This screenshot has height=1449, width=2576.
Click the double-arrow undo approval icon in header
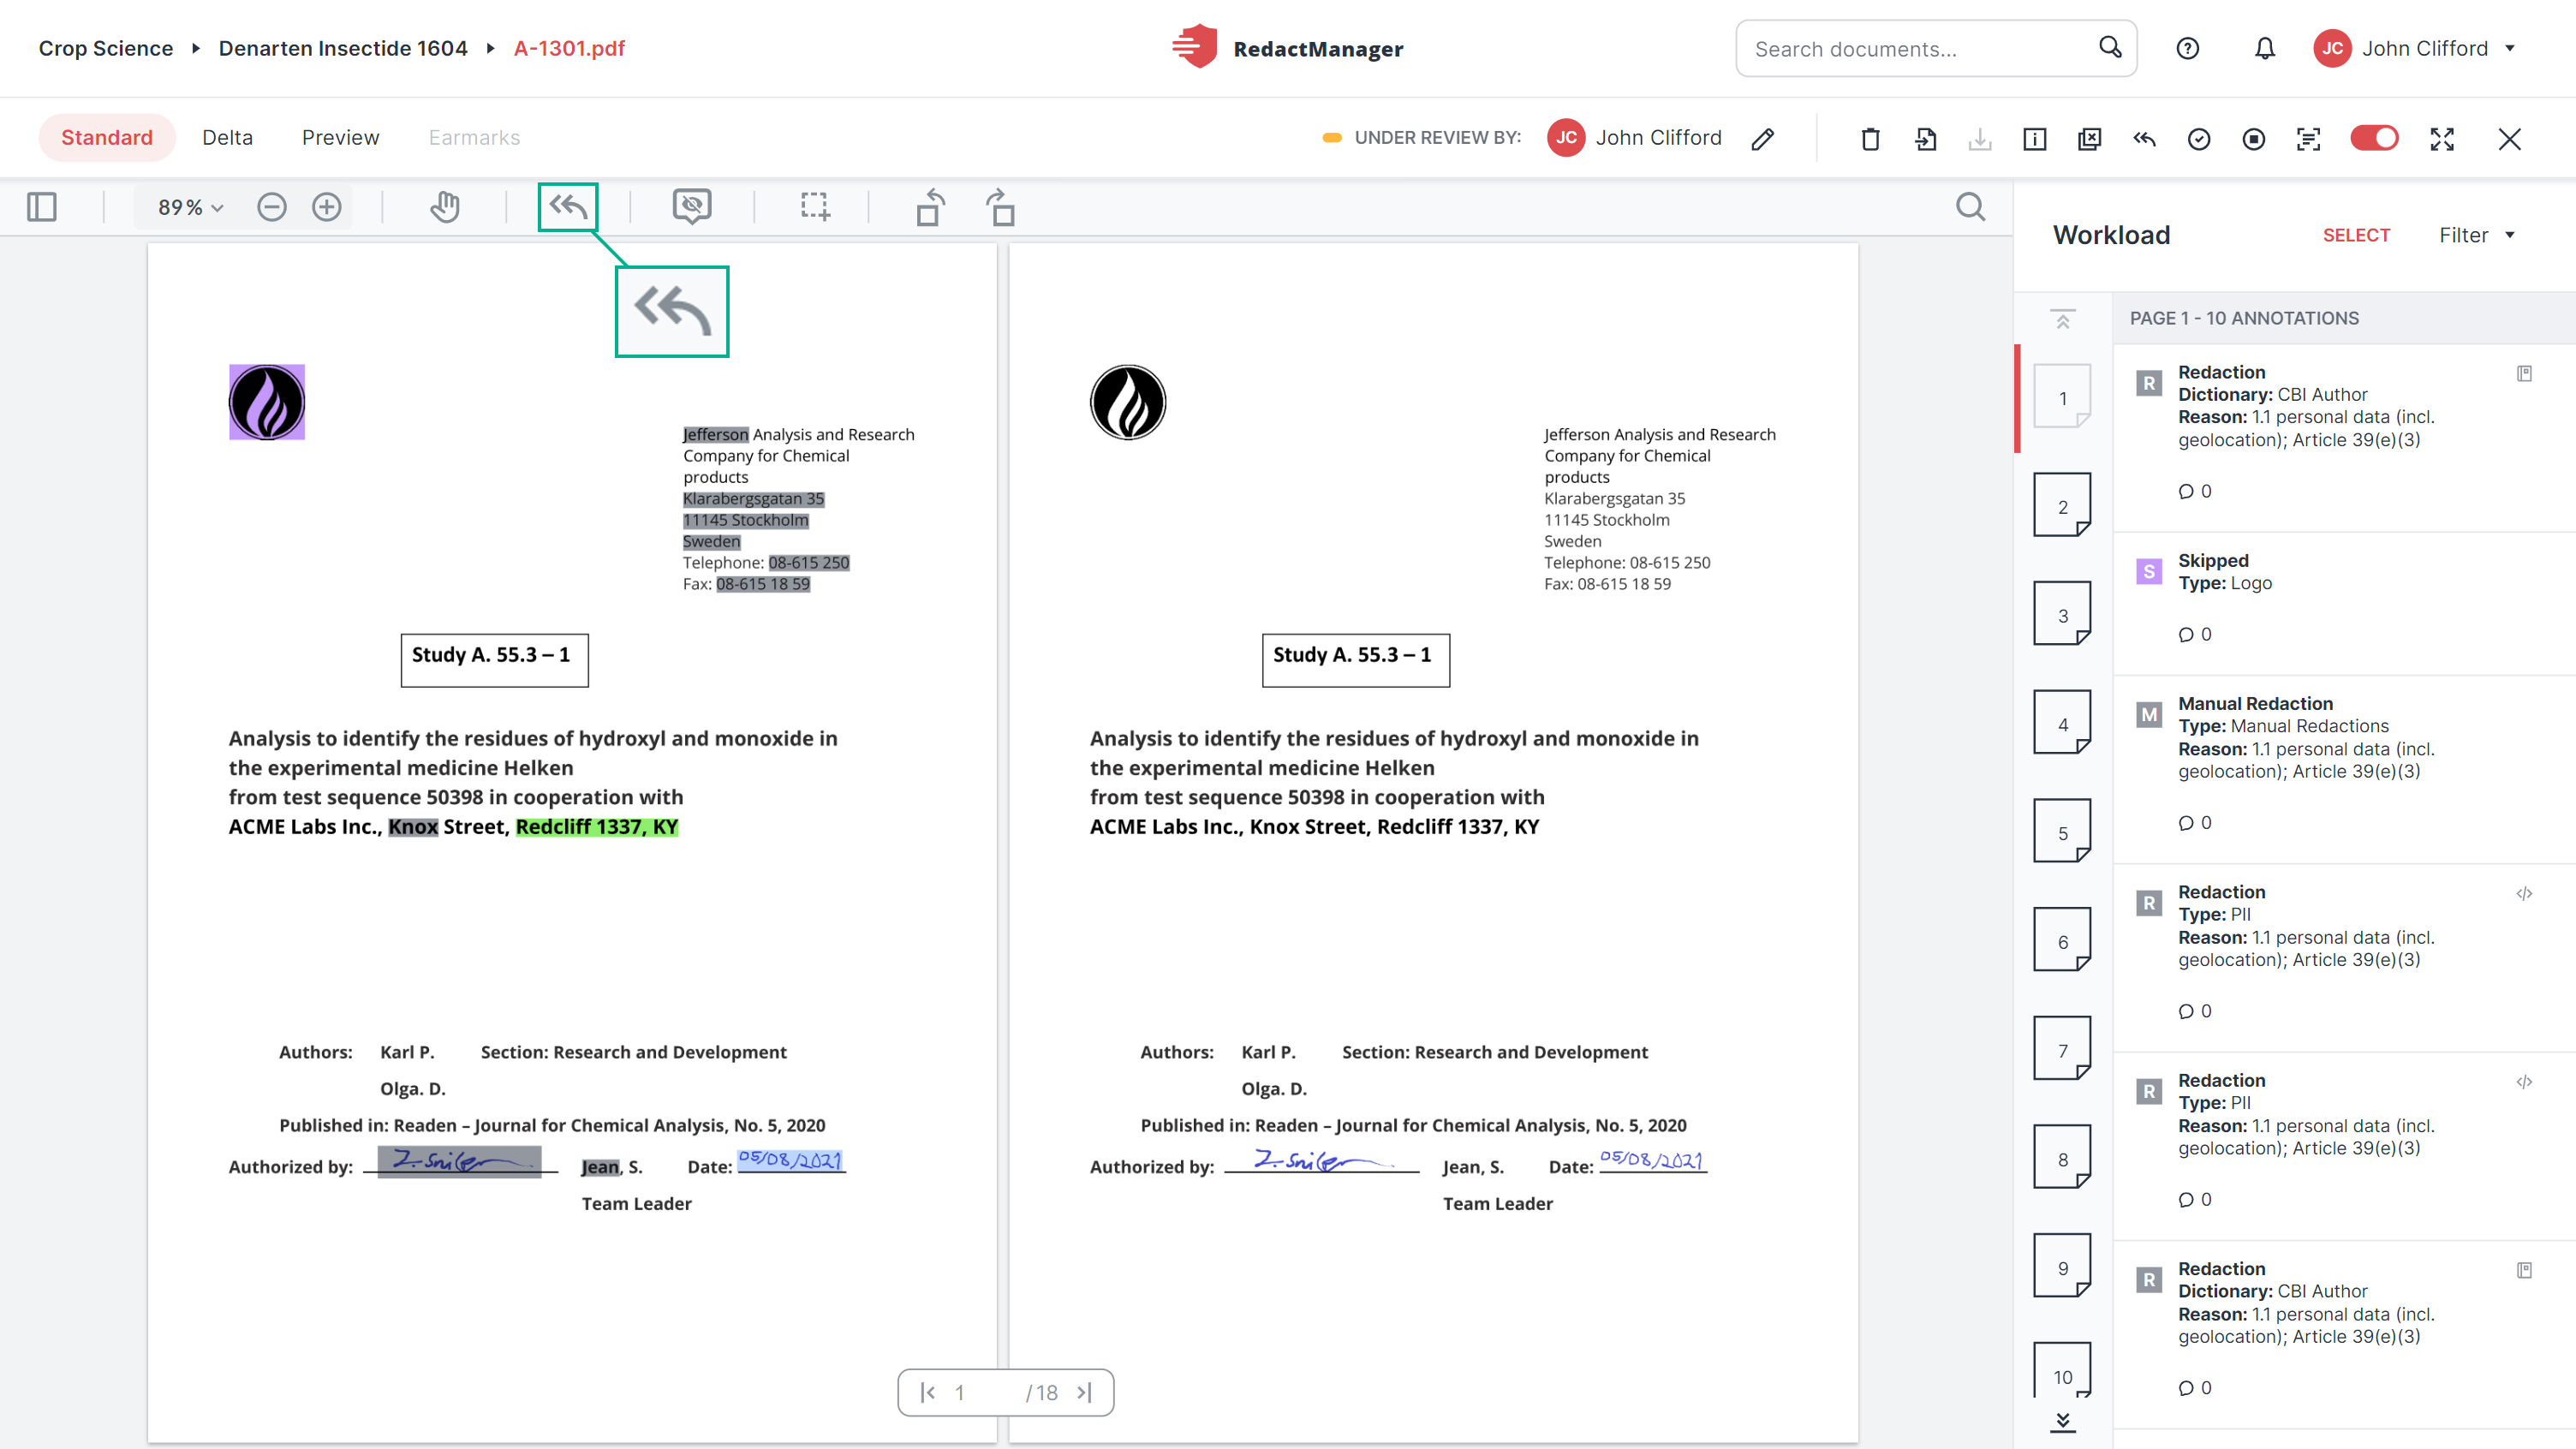pos(2144,138)
